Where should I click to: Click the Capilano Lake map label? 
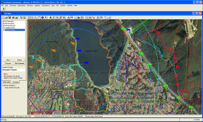click(91, 51)
